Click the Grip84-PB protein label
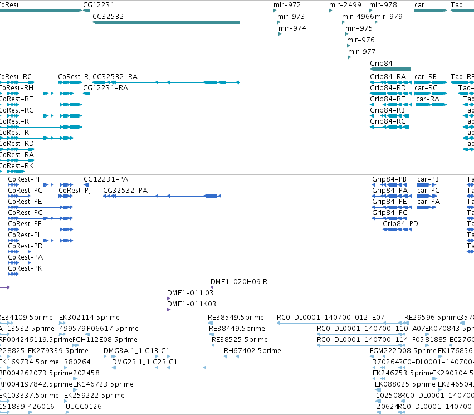 [x=389, y=179]
